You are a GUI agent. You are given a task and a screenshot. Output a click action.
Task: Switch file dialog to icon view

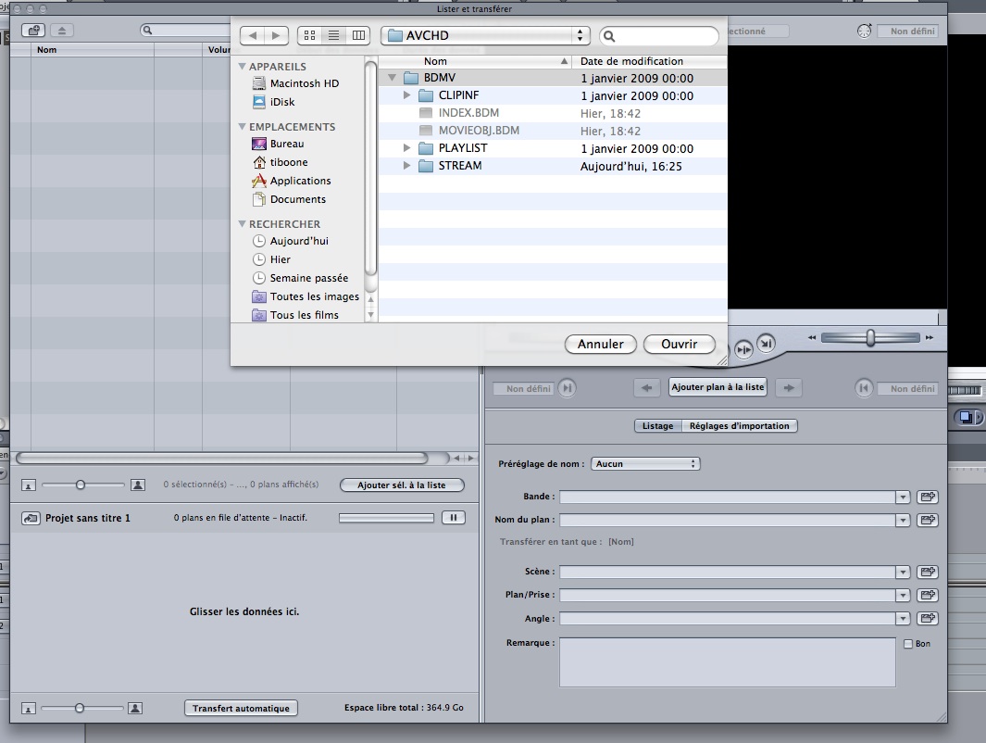click(x=309, y=35)
